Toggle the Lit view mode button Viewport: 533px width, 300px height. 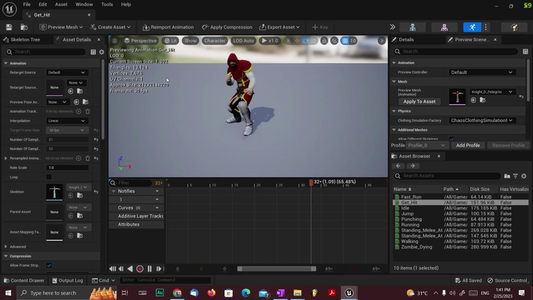click(x=170, y=41)
